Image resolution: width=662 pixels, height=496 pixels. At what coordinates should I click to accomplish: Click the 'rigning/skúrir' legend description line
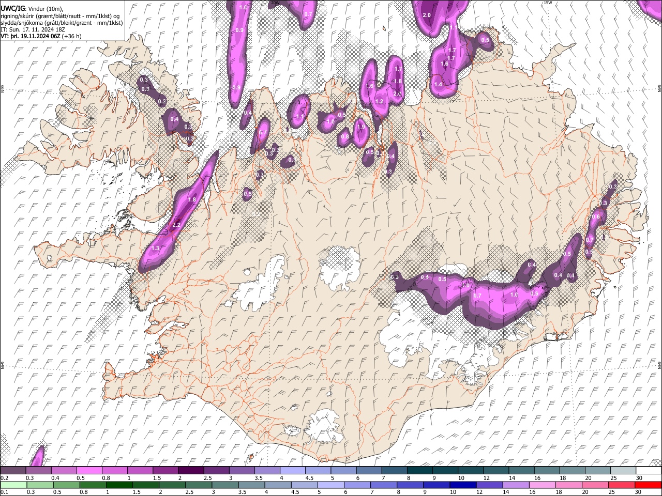(60, 16)
